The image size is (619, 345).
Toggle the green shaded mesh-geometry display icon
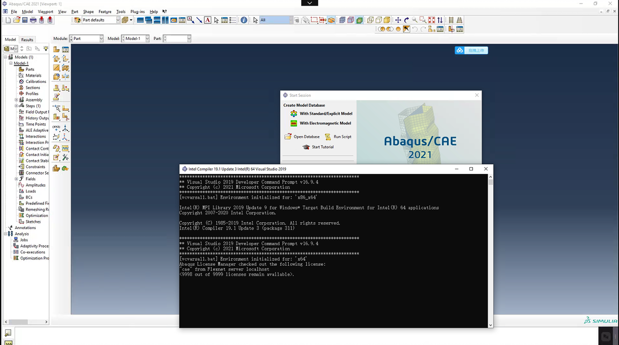pos(359,20)
